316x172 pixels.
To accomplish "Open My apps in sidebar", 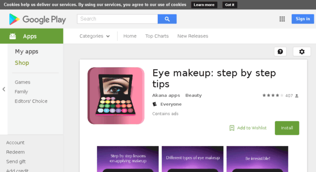I will 26,52.
